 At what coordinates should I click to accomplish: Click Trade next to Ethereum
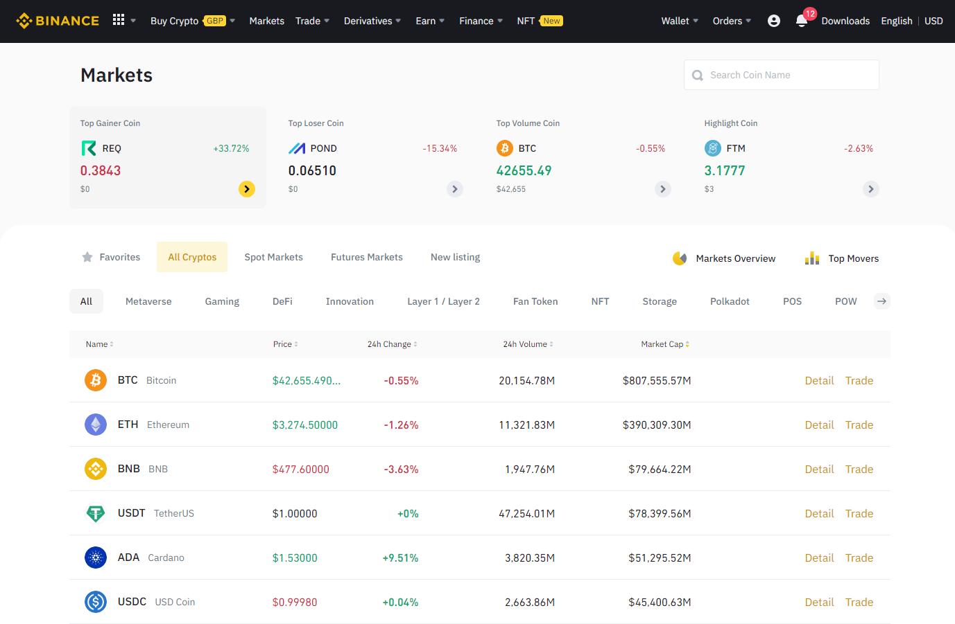(859, 425)
